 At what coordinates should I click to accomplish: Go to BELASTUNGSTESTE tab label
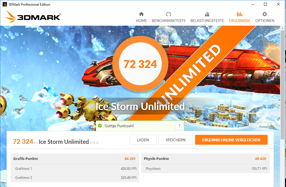pos(207,21)
